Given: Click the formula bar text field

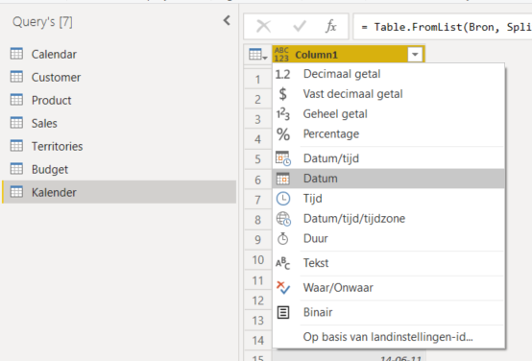Looking at the screenshot, I should pyautogui.click(x=443, y=27).
